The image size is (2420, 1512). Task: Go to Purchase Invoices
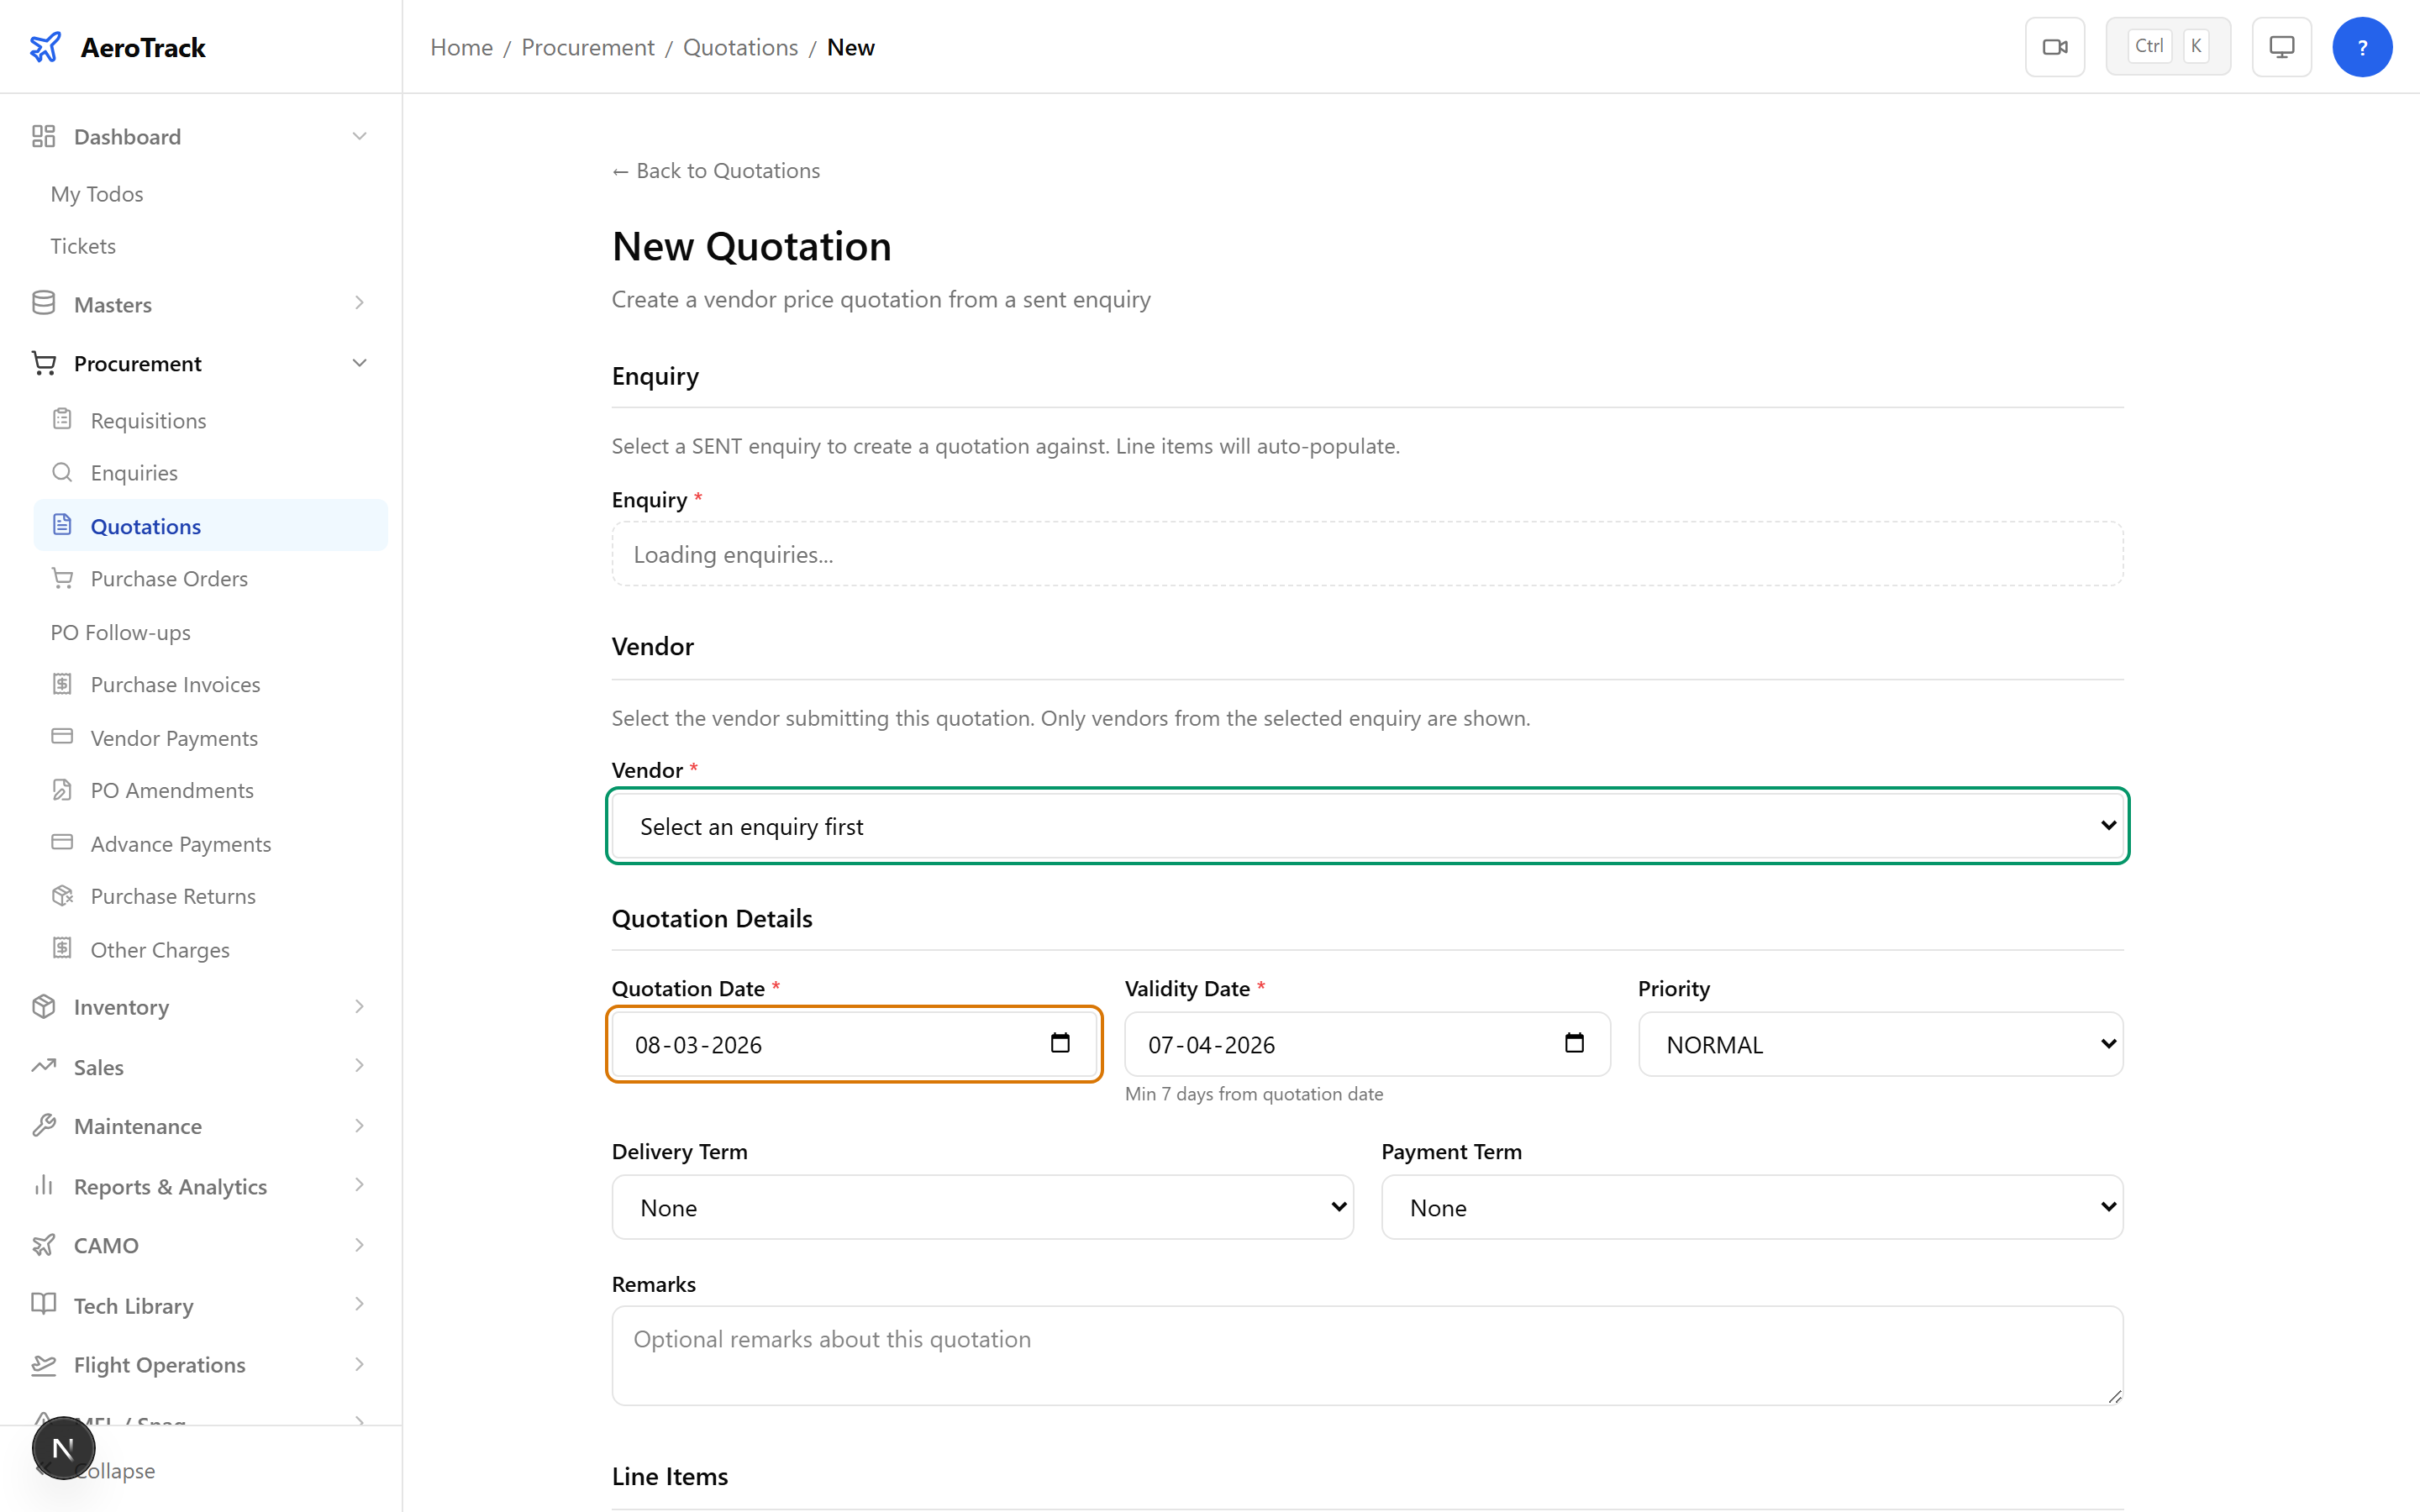(175, 684)
